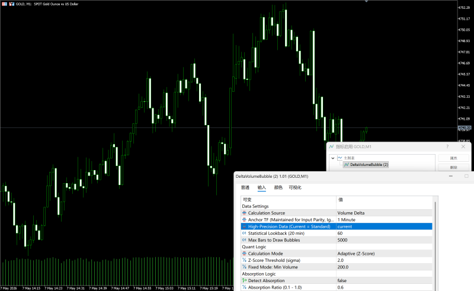Screen dimensions: 474x291
Task: Click the Max Bars to Draw Bubbles icon
Action: [x=244, y=240]
